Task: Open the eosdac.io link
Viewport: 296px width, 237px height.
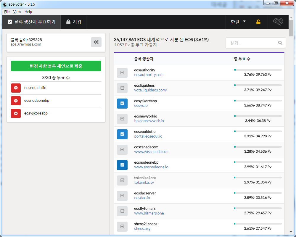Action: coord(142,198)
